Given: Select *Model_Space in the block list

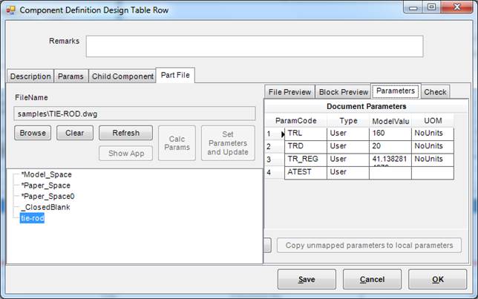Looking at the screenshot, I should pyautogui.click(x=46, y=174).
